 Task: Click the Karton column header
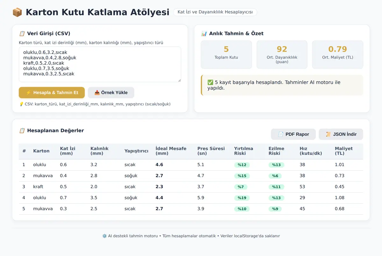(41, 151)
